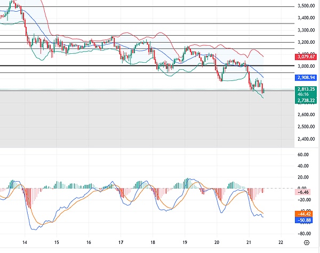Click the green 2,813.25 current price label
The image size is (320, 253).
306,89
